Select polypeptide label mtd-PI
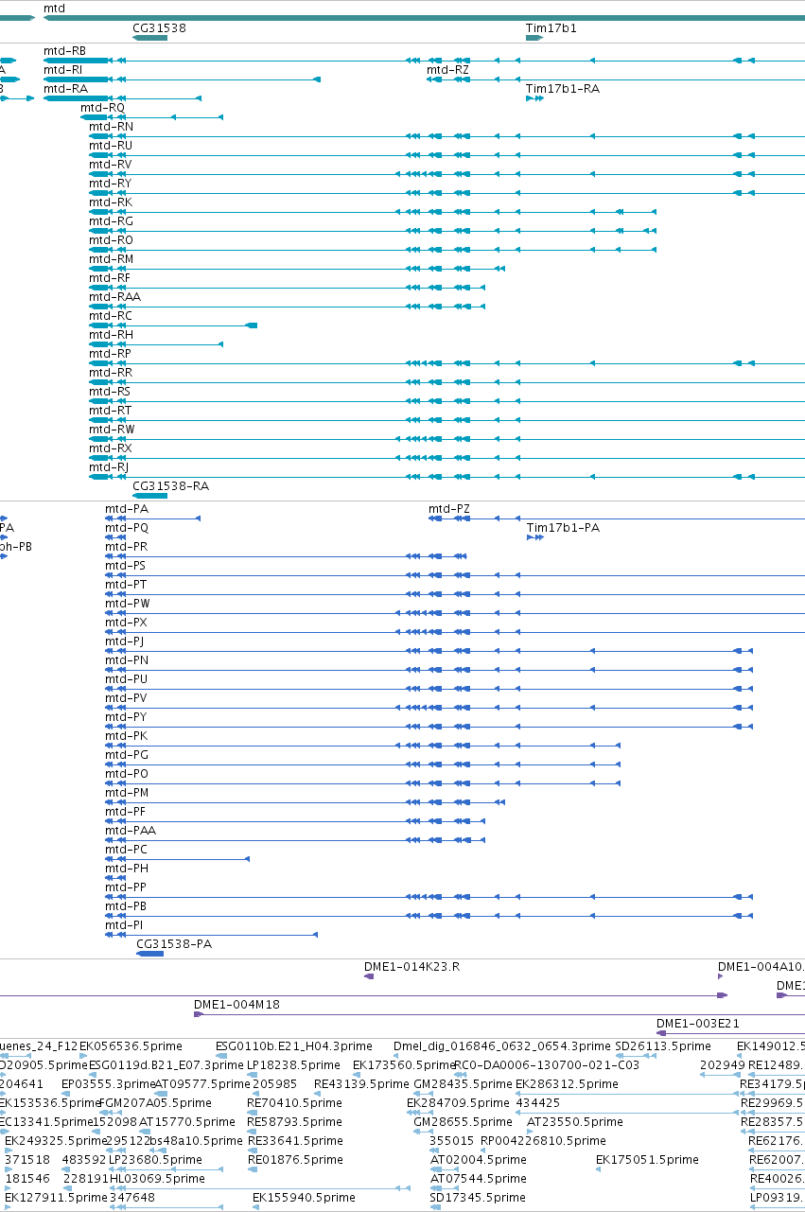 (124, 924)
